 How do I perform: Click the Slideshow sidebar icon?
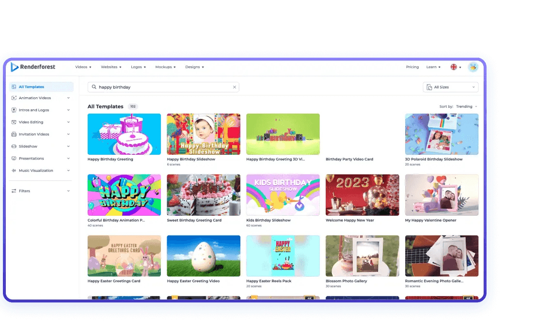coord(14,146)
